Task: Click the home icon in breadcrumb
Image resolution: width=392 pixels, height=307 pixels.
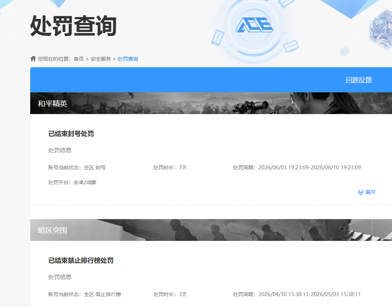Action: coord(33,59)
